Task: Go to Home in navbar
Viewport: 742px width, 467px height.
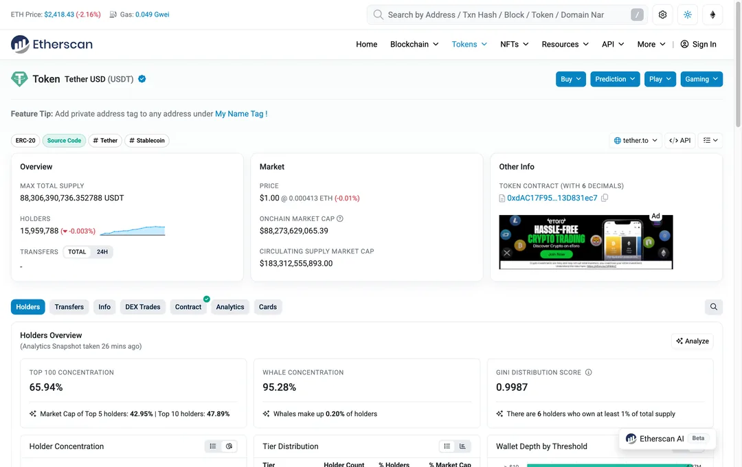Action: coord(366,44)
